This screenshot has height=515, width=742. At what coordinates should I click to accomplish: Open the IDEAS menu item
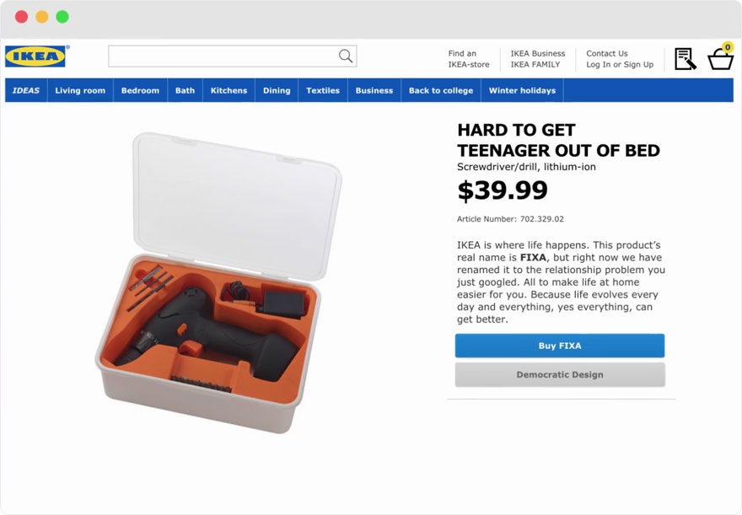click(26, 90)
